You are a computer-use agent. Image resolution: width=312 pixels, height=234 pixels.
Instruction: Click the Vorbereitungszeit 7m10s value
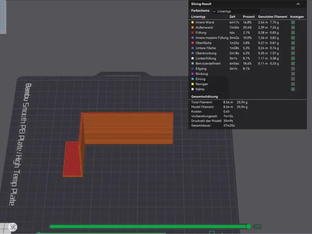(x=228, y=116)
